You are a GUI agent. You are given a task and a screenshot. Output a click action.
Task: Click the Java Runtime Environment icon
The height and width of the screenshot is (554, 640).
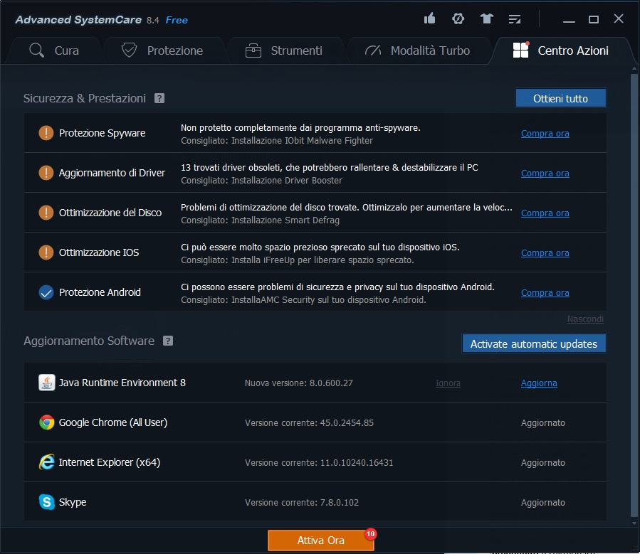[x=47, y=383]
